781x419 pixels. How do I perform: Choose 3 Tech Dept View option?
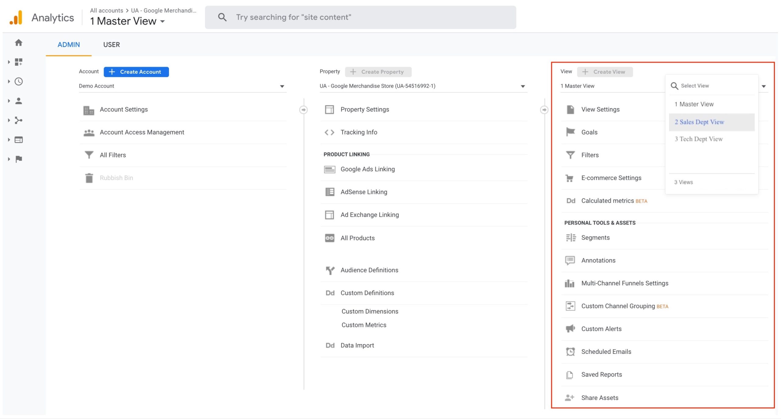click(x=698, y=139)
